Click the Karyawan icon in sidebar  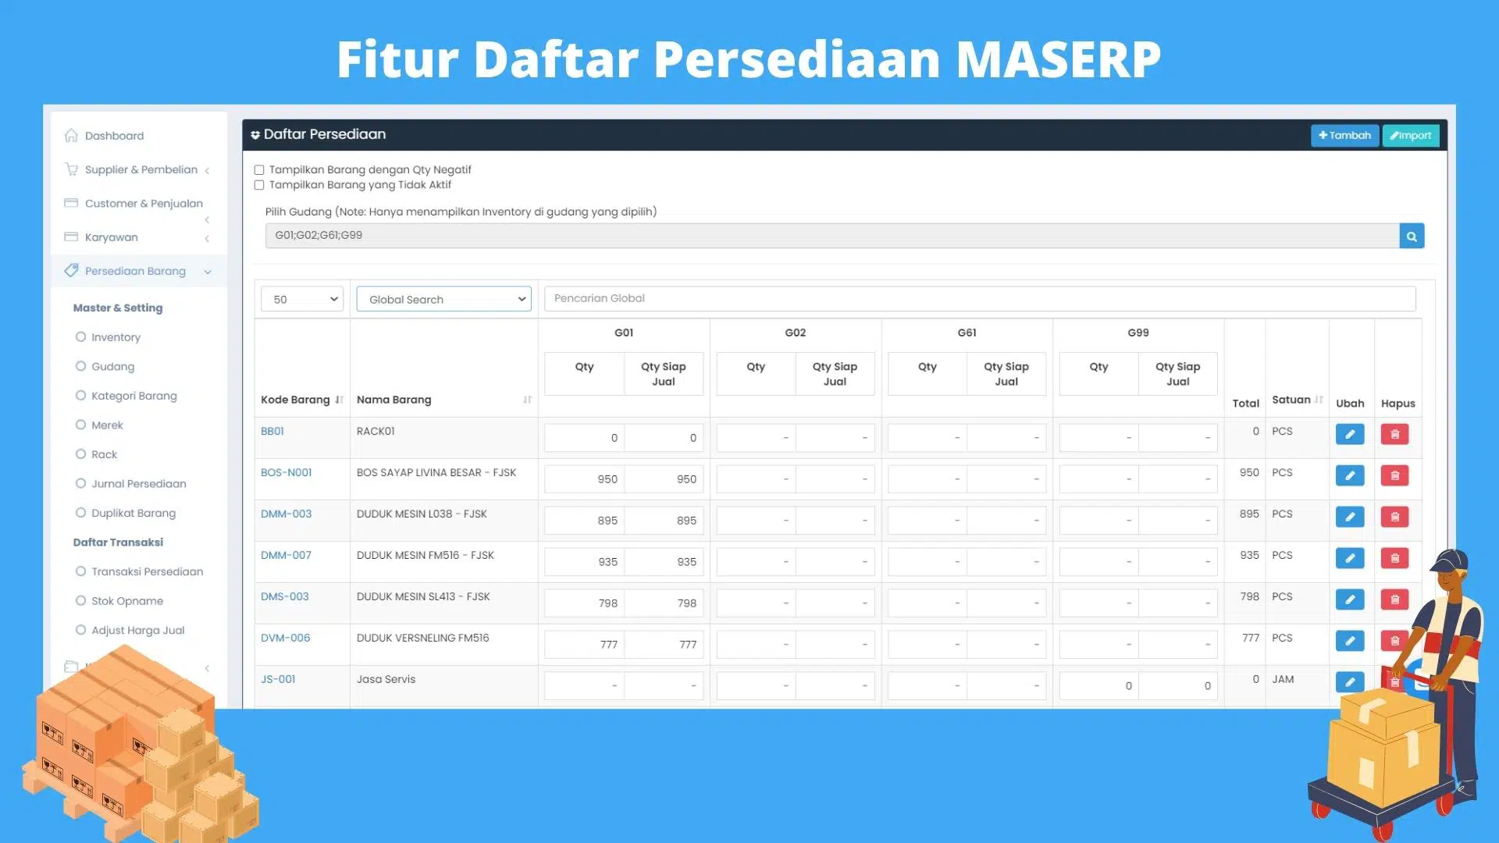pyautogui.click(x=71, y=237)
